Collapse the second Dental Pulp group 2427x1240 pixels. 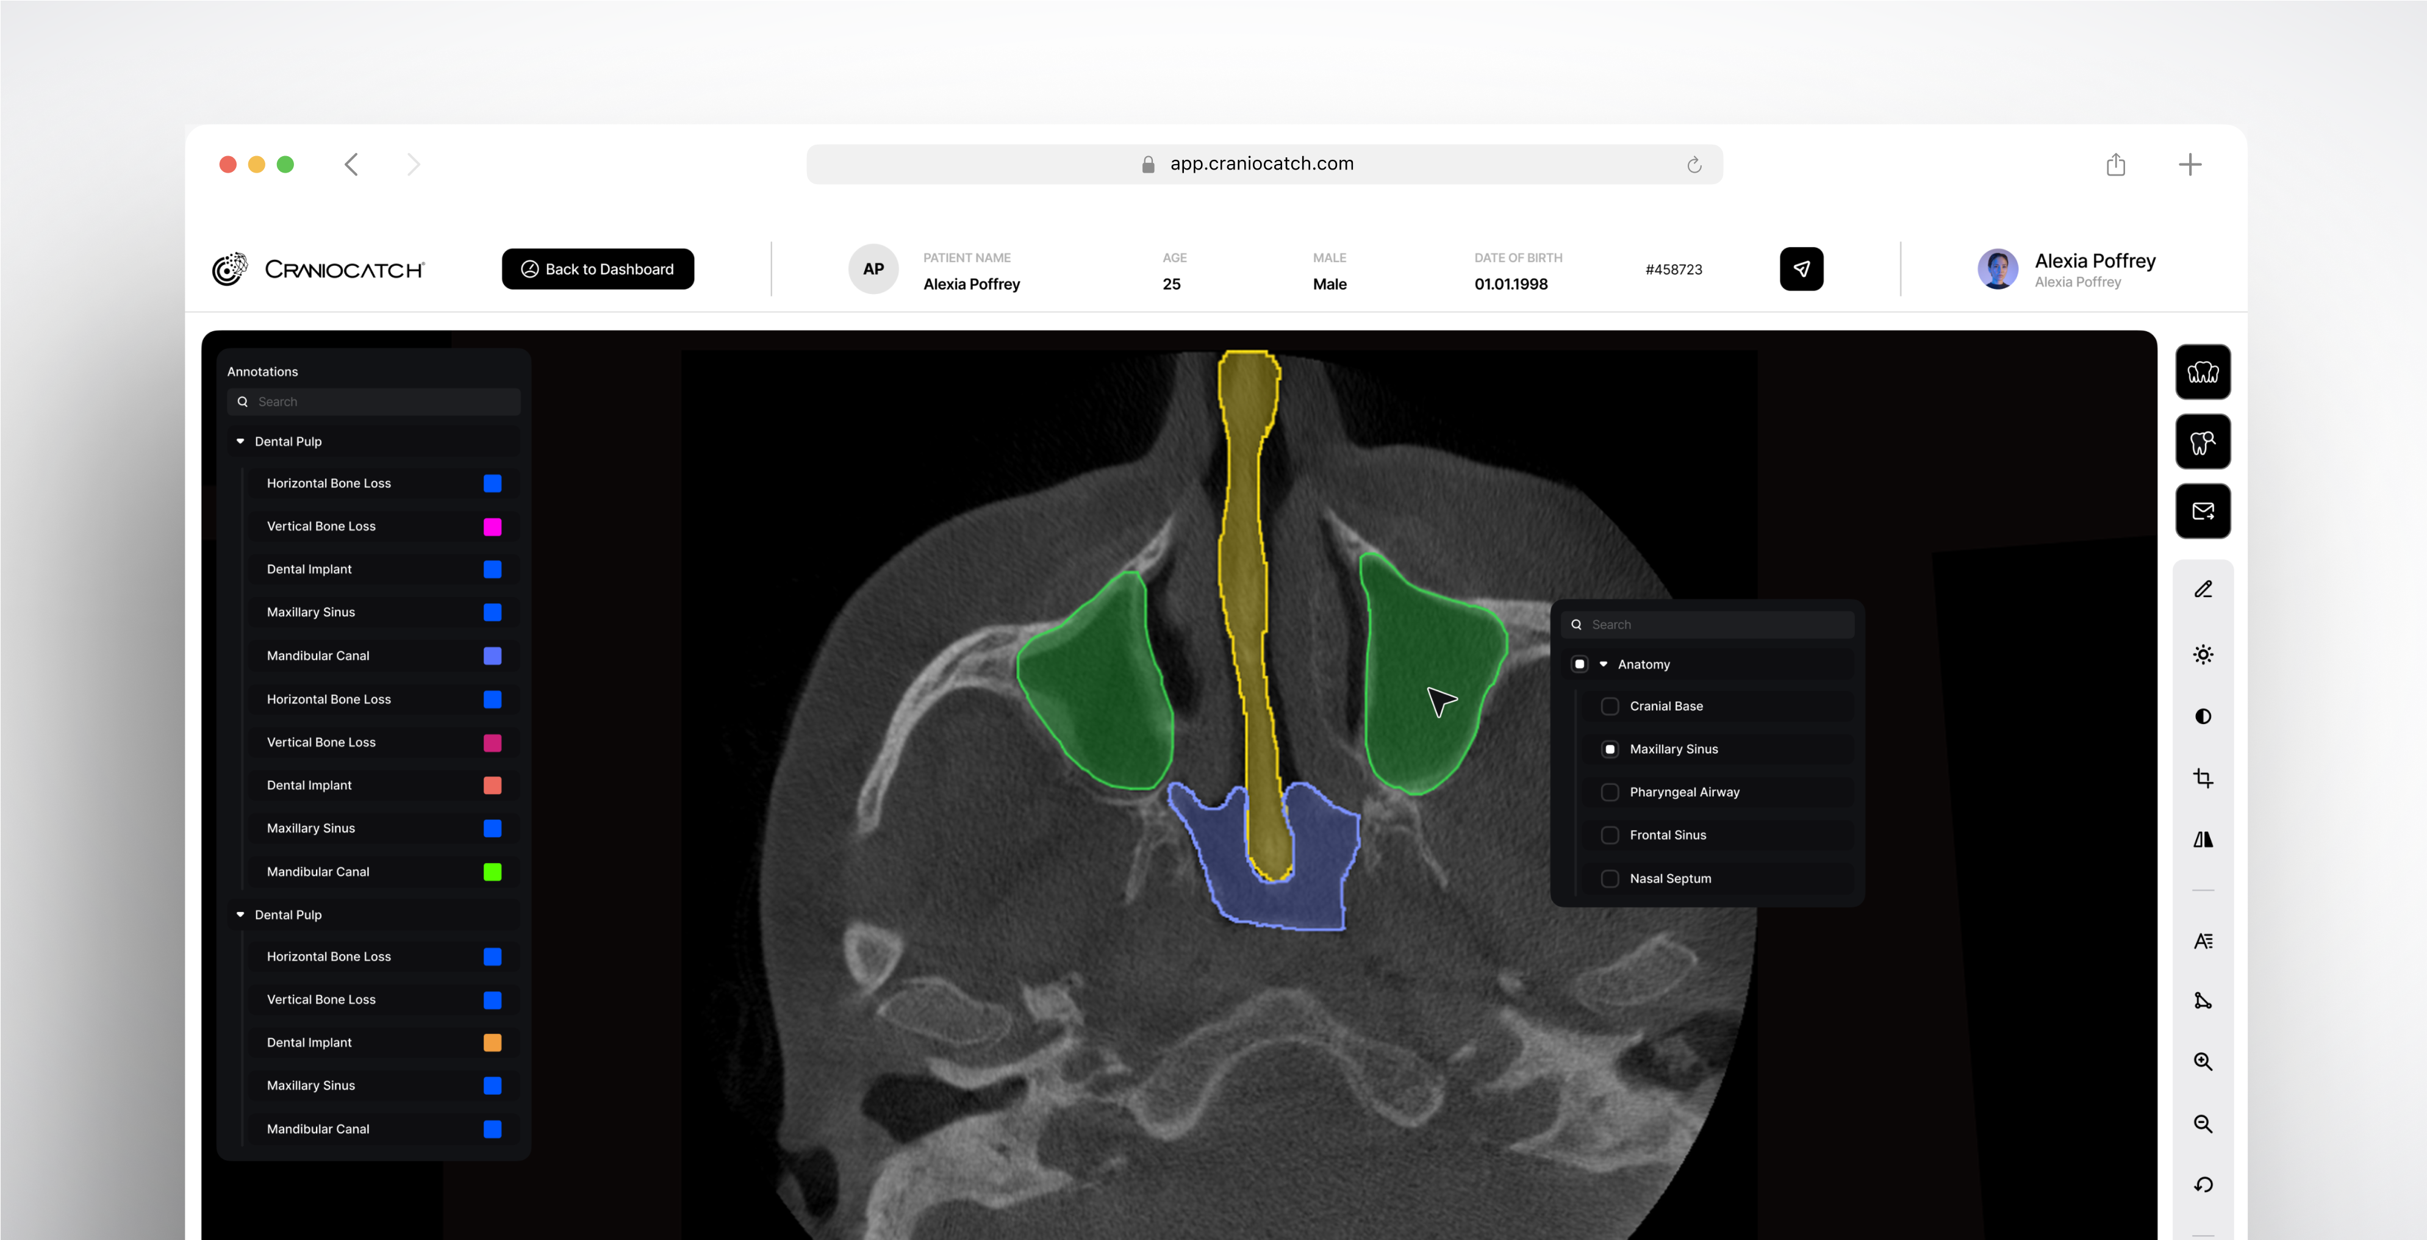pyautogui.click(x=240, y=915)
